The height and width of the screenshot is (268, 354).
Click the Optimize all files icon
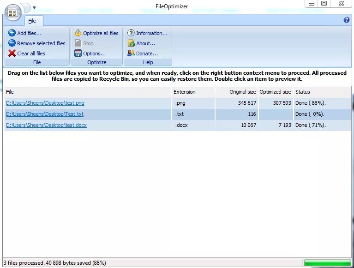tap(78, 33)
